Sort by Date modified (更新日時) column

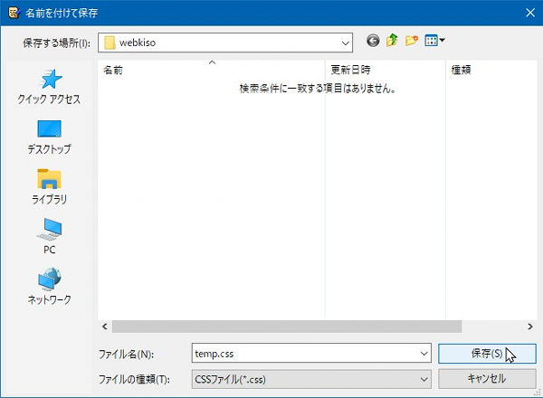click(x=380, y=70)
